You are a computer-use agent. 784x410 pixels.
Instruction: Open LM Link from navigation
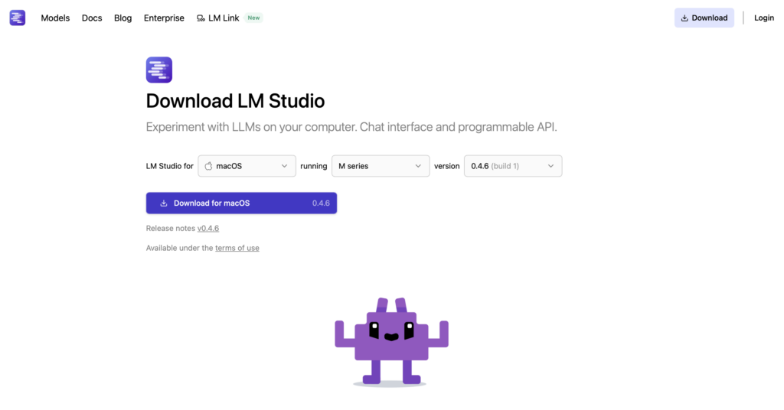[x=224, y=18]
